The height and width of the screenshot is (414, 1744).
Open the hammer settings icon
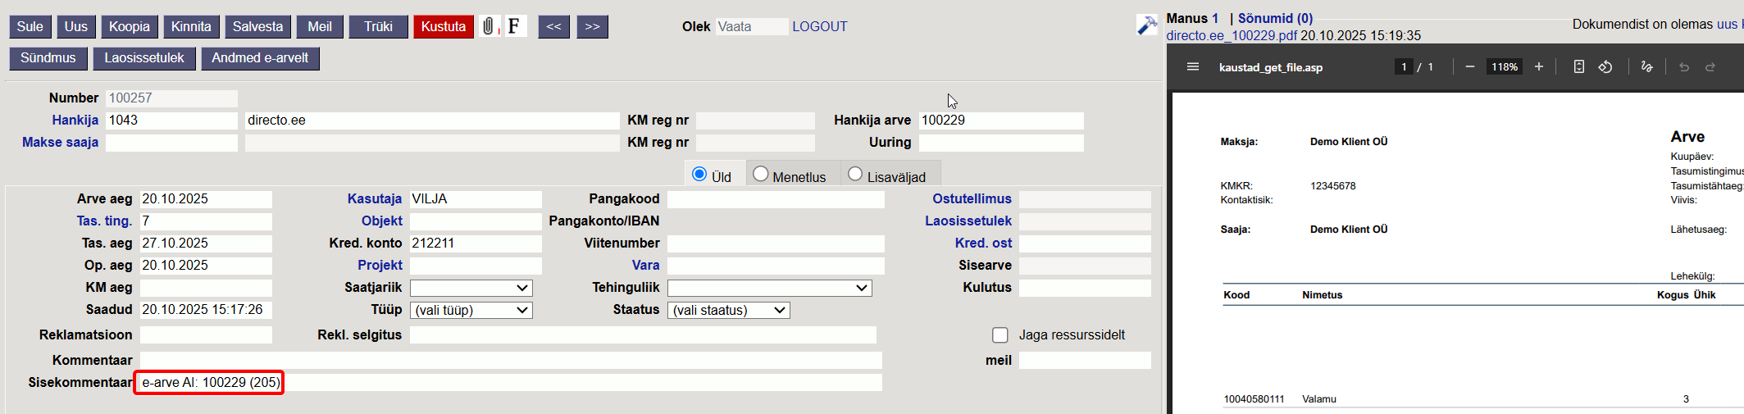click(x=1146, y=25)
